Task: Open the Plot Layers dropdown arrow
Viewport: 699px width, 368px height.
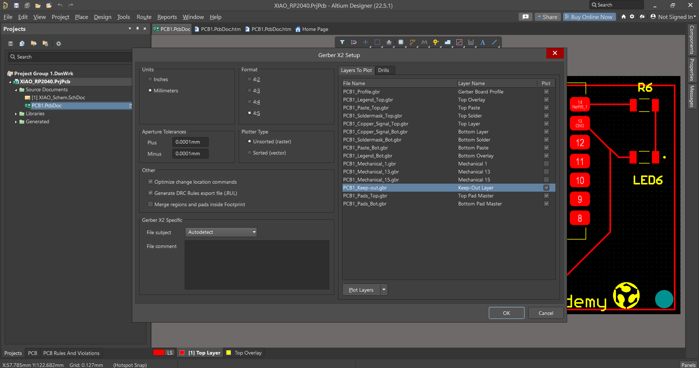Action: coord(384,290)
